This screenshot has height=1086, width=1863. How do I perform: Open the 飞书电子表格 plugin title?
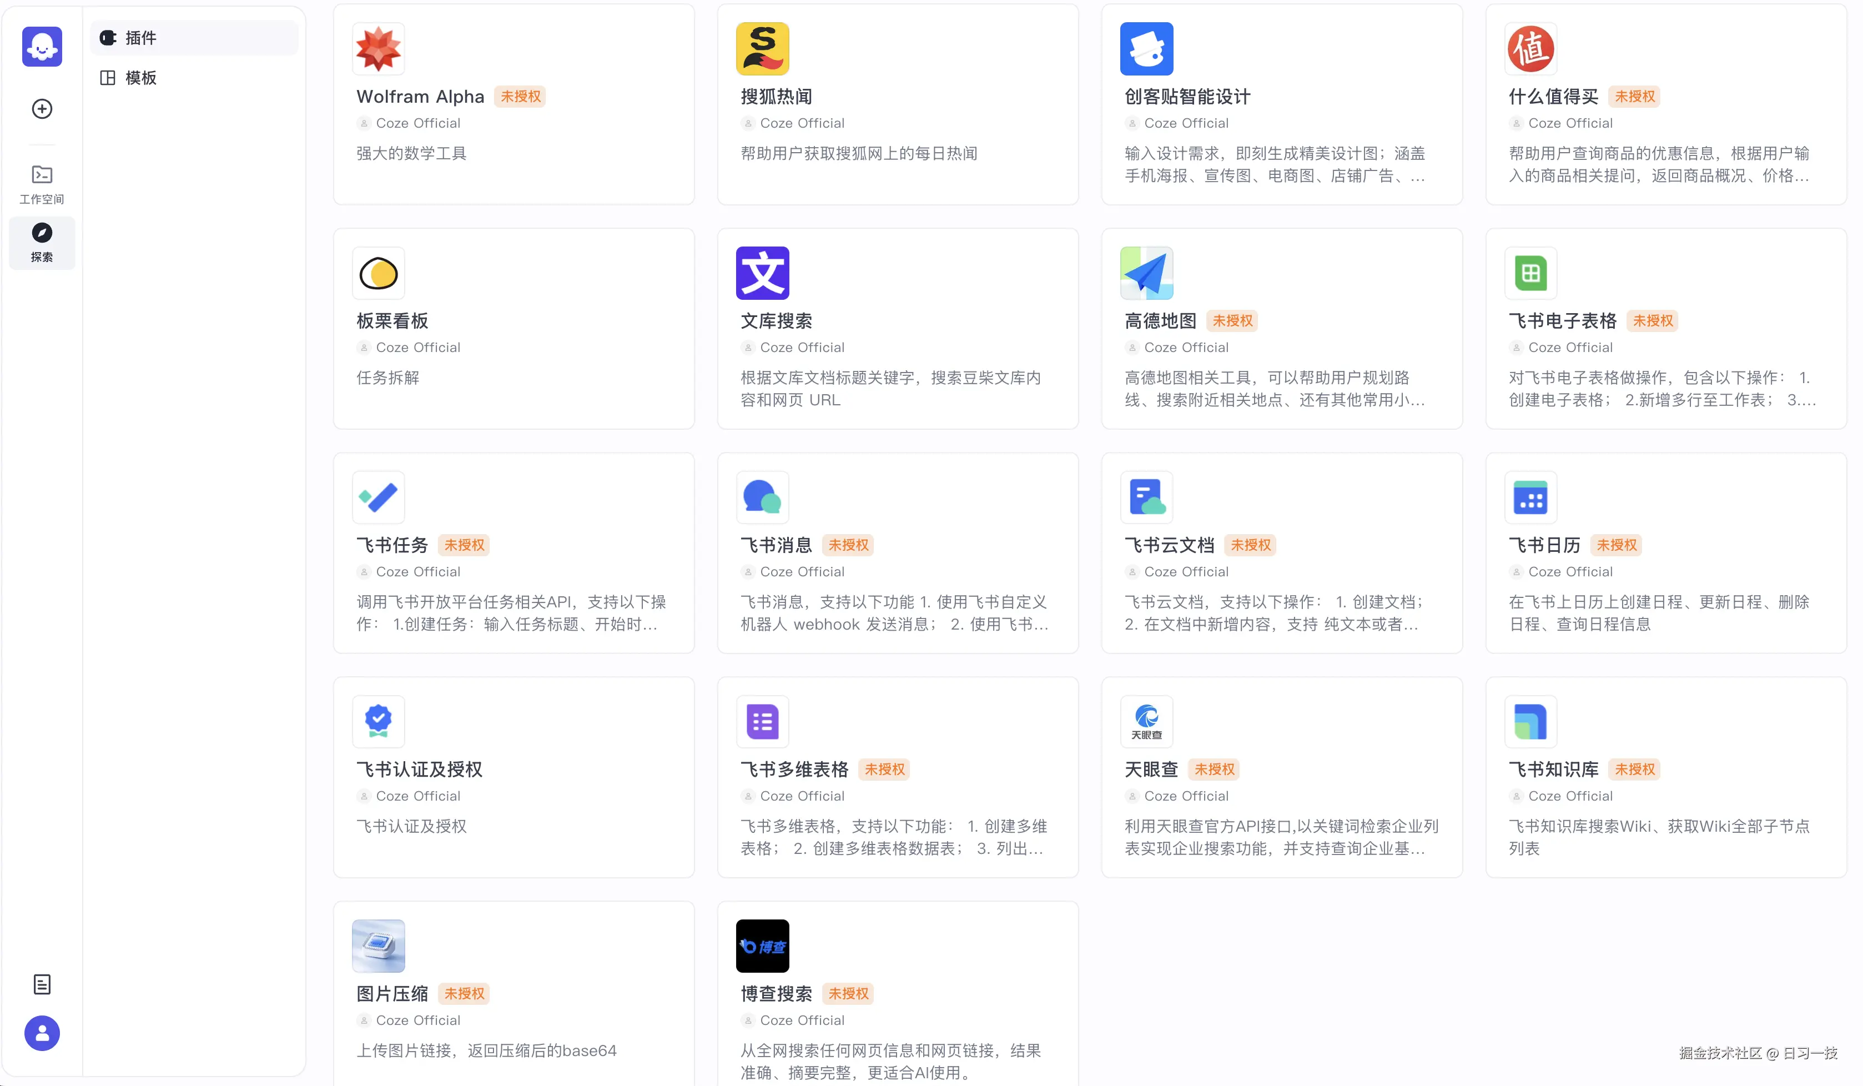(1562, 321)
